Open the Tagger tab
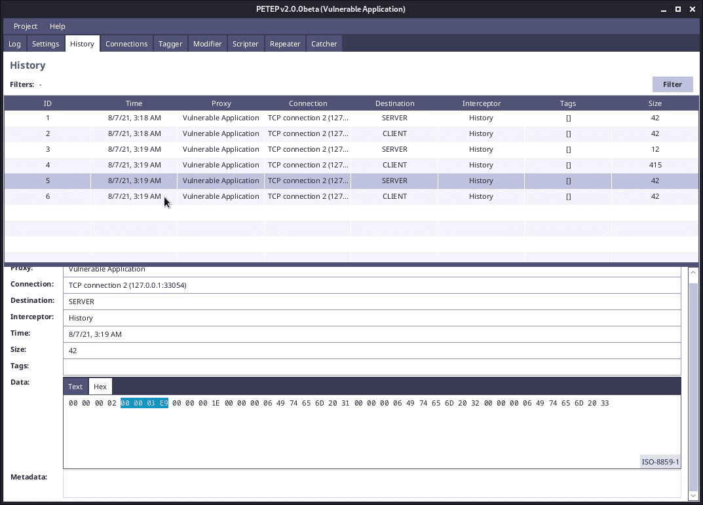Viewport: 703px width, 505px height. [x=170, y=44]
